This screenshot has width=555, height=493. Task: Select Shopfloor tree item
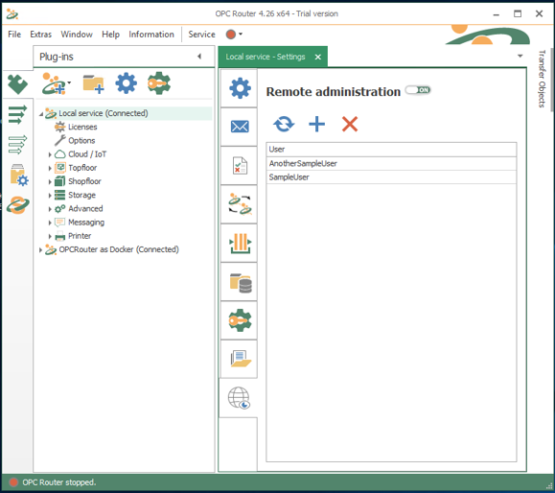pos(84,181)
